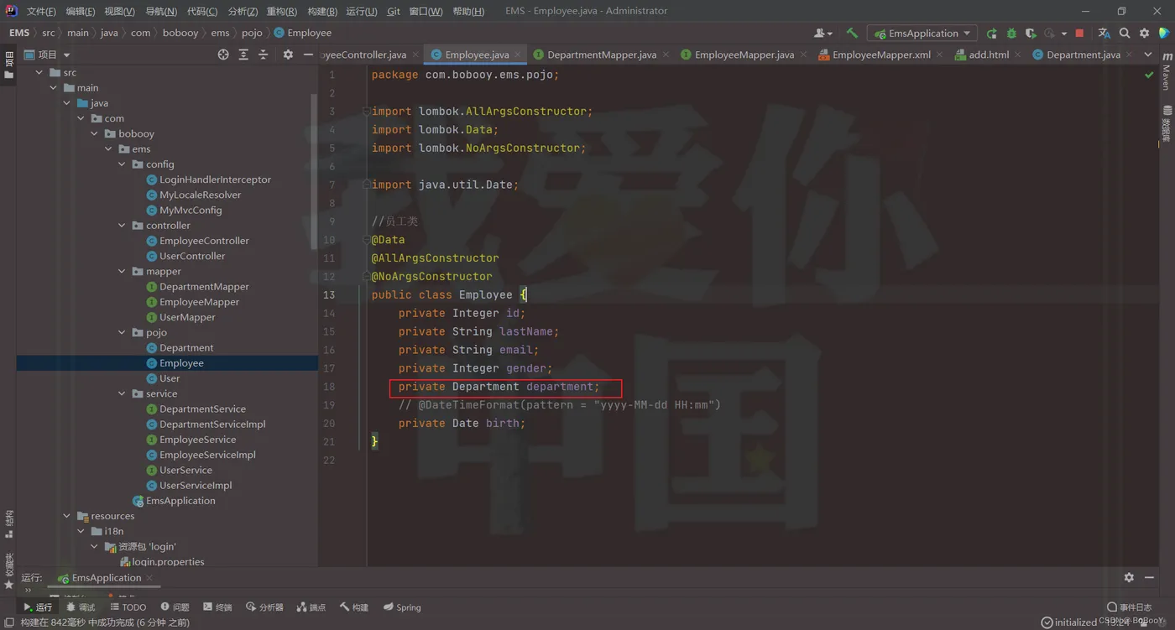
Task: Collapse the service folder arrow
Action: [x=123, y=394]
